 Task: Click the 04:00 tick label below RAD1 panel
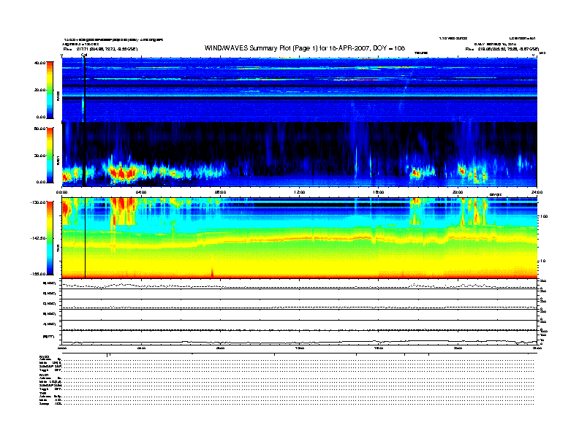(141, 192)
